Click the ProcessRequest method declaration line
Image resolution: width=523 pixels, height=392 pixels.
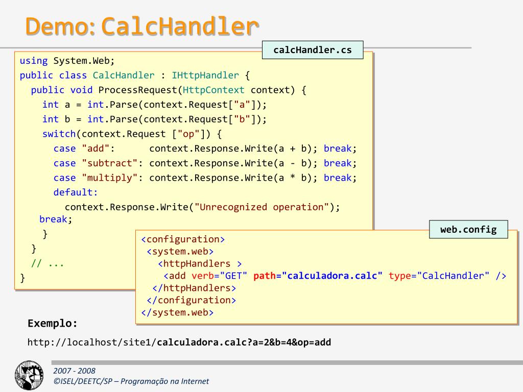pos(169,90)
